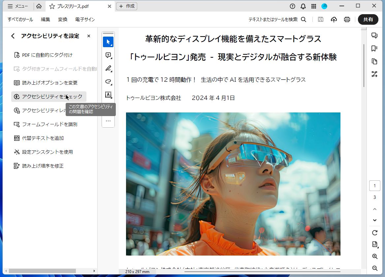The image size is (385, 277).
Task: Click the 共有 button
Action: click(368, 19)
